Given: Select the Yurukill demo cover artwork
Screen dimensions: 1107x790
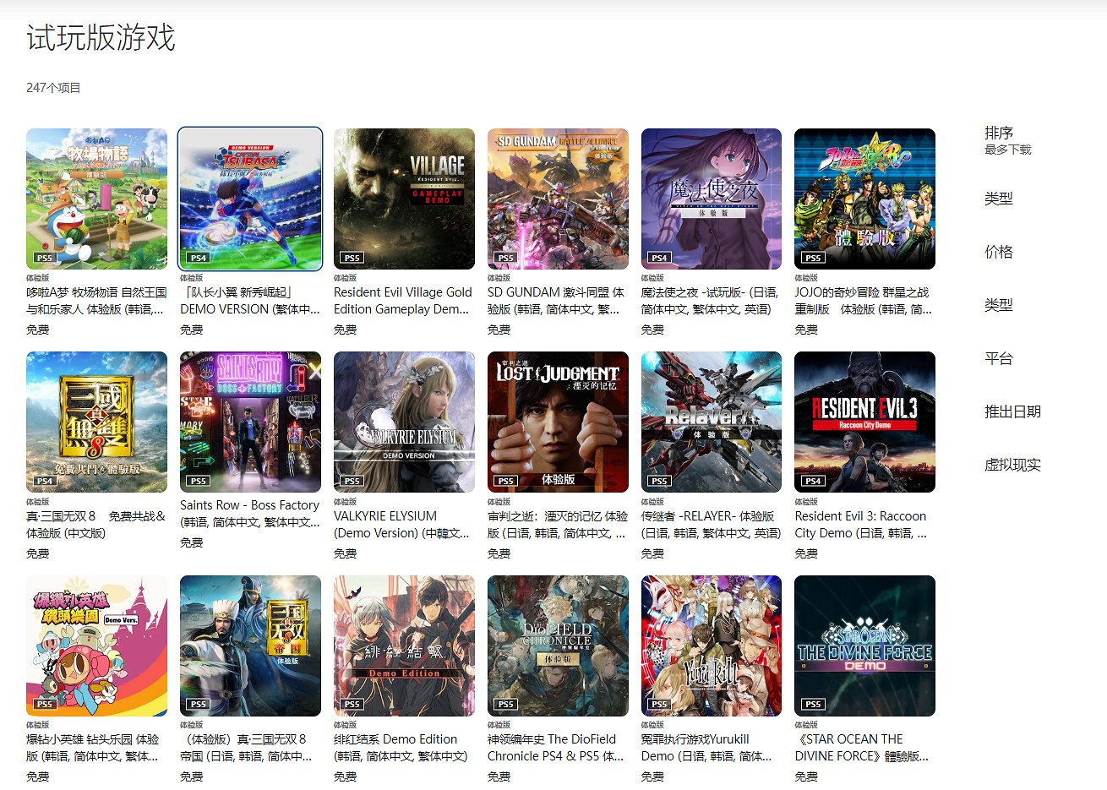Looking at the screenshot, I should 712,646.
